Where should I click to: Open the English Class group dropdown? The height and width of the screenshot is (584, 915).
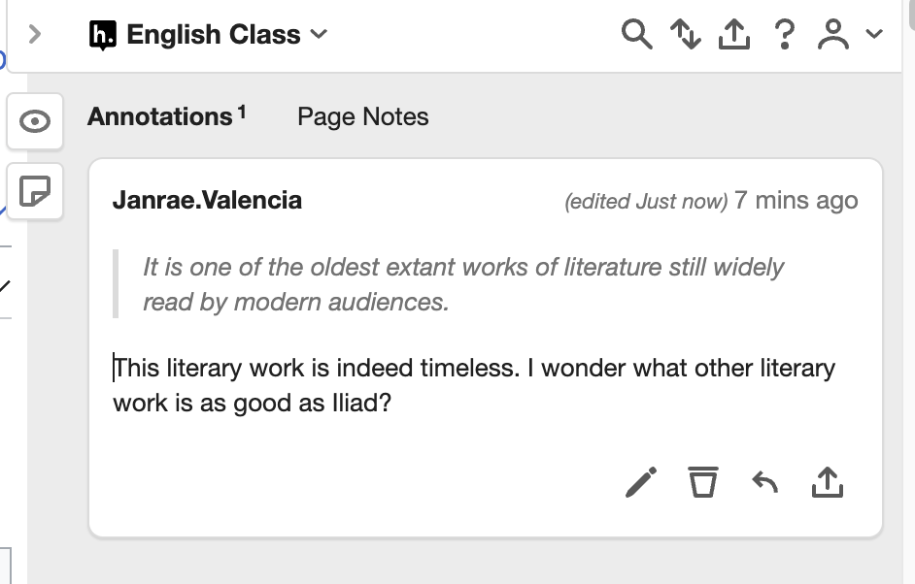(319, 34)
